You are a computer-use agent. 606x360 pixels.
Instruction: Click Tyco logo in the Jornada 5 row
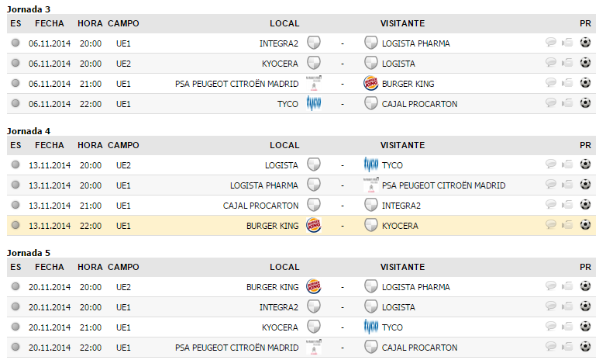click(370, 327)
